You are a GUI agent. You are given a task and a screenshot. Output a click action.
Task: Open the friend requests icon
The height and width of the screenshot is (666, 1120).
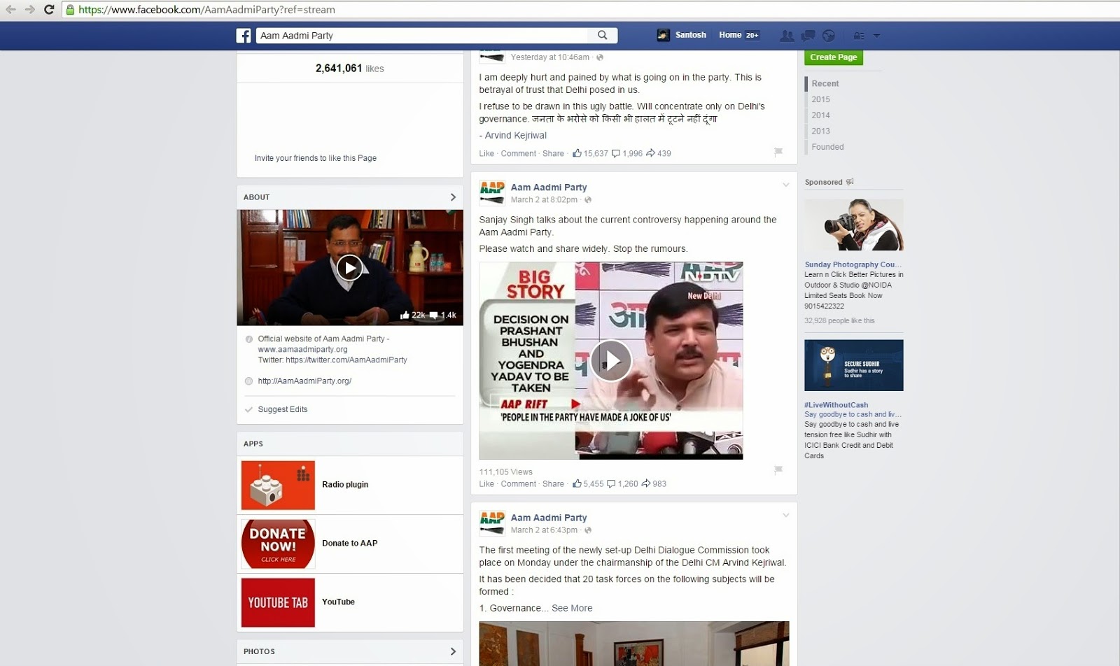pos(787,35)
